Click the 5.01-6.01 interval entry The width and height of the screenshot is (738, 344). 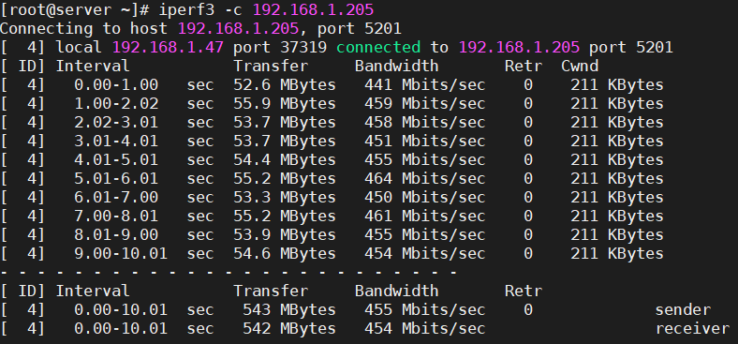point(116,179)
